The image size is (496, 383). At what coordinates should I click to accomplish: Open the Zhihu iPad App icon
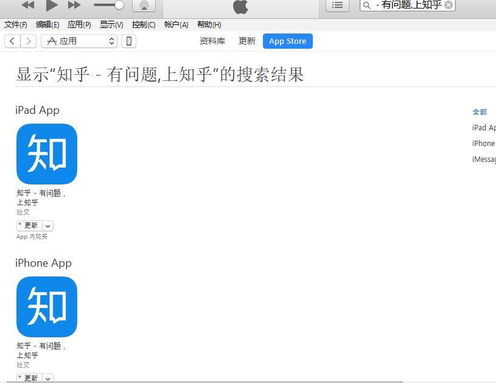[46, 154]
